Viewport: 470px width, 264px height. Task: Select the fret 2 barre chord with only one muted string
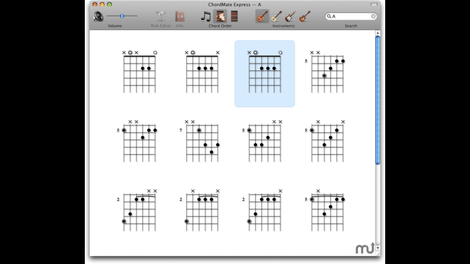262,210
